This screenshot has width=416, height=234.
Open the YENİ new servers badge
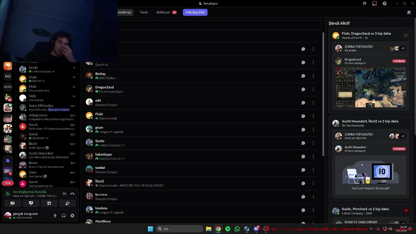pyautogui.click(x=8, y=183)
